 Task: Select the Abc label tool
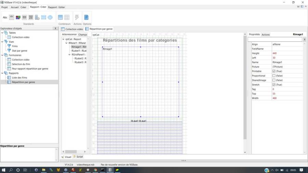5,17
